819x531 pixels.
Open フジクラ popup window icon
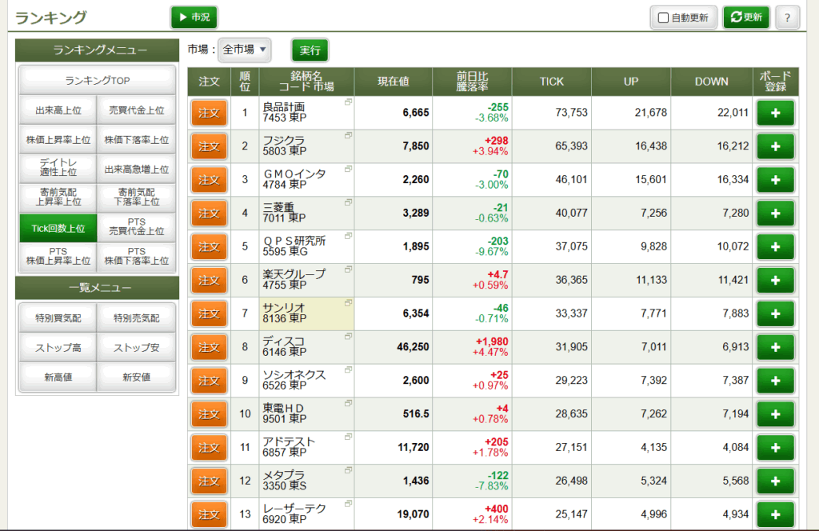[349, 135]
